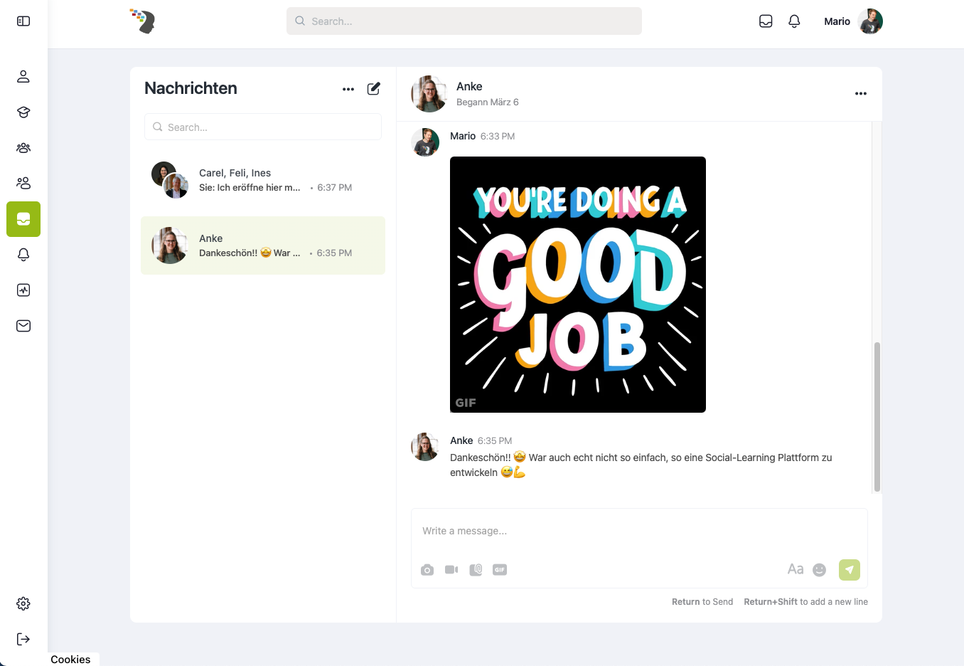Click the 6:37 PM timestamp in the list
Image resolution: width=964 pixels, height=666 pixels.
[x=335, y=188]
